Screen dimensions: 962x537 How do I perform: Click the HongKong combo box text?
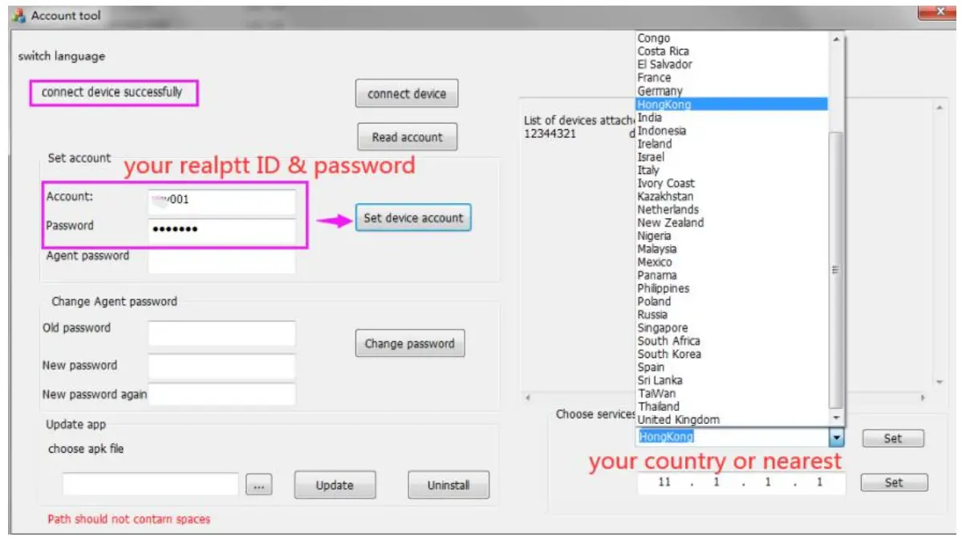click(666, 437)
